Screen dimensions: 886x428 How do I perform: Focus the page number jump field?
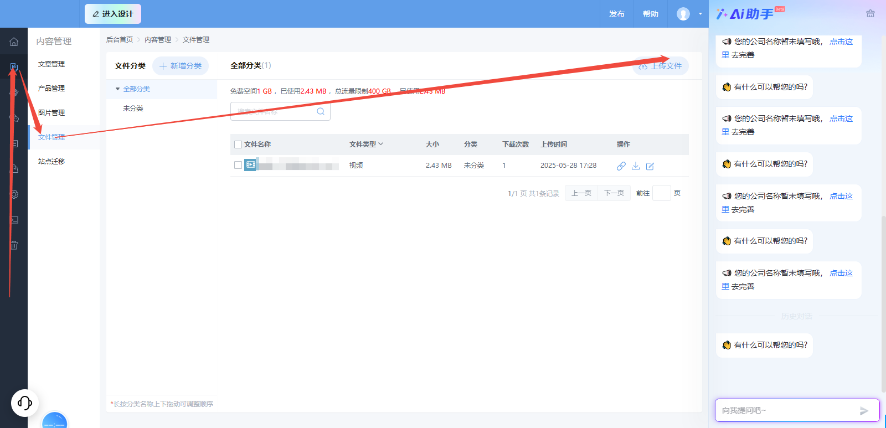point(662,193)
